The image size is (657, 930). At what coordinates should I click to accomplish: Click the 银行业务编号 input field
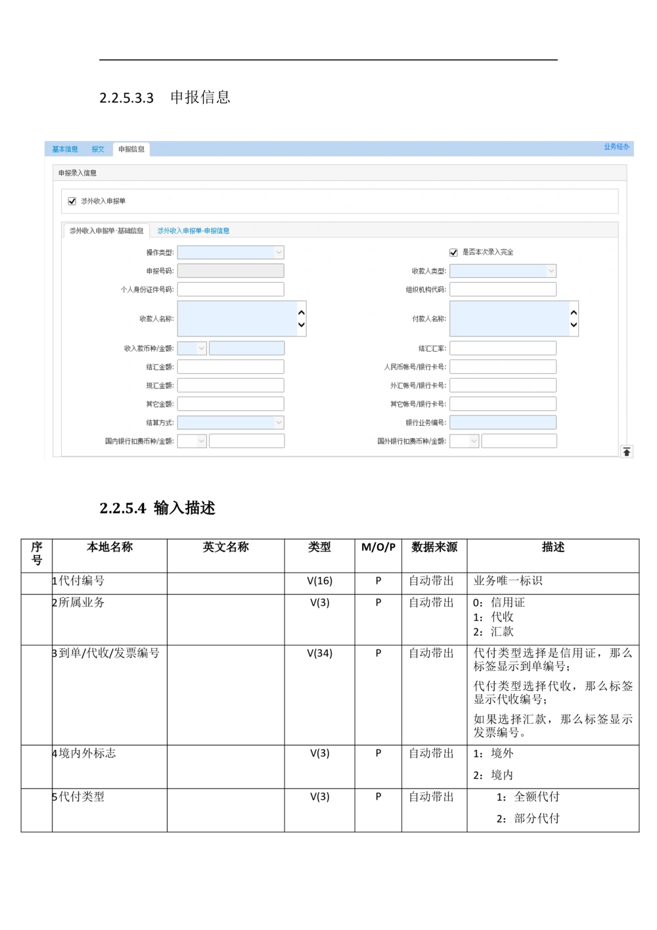(503, 423)
